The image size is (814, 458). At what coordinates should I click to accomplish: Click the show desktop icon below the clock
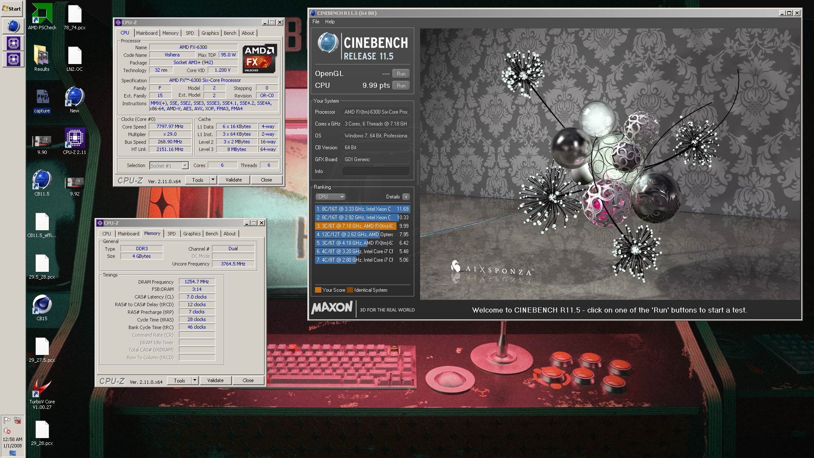coord(12,453)
